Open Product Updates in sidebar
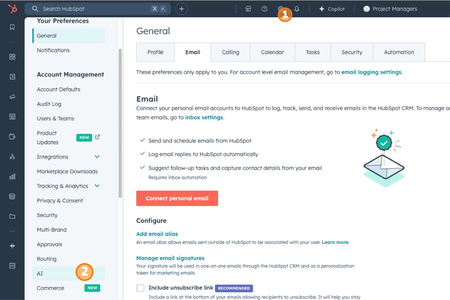 coord(48,138)
